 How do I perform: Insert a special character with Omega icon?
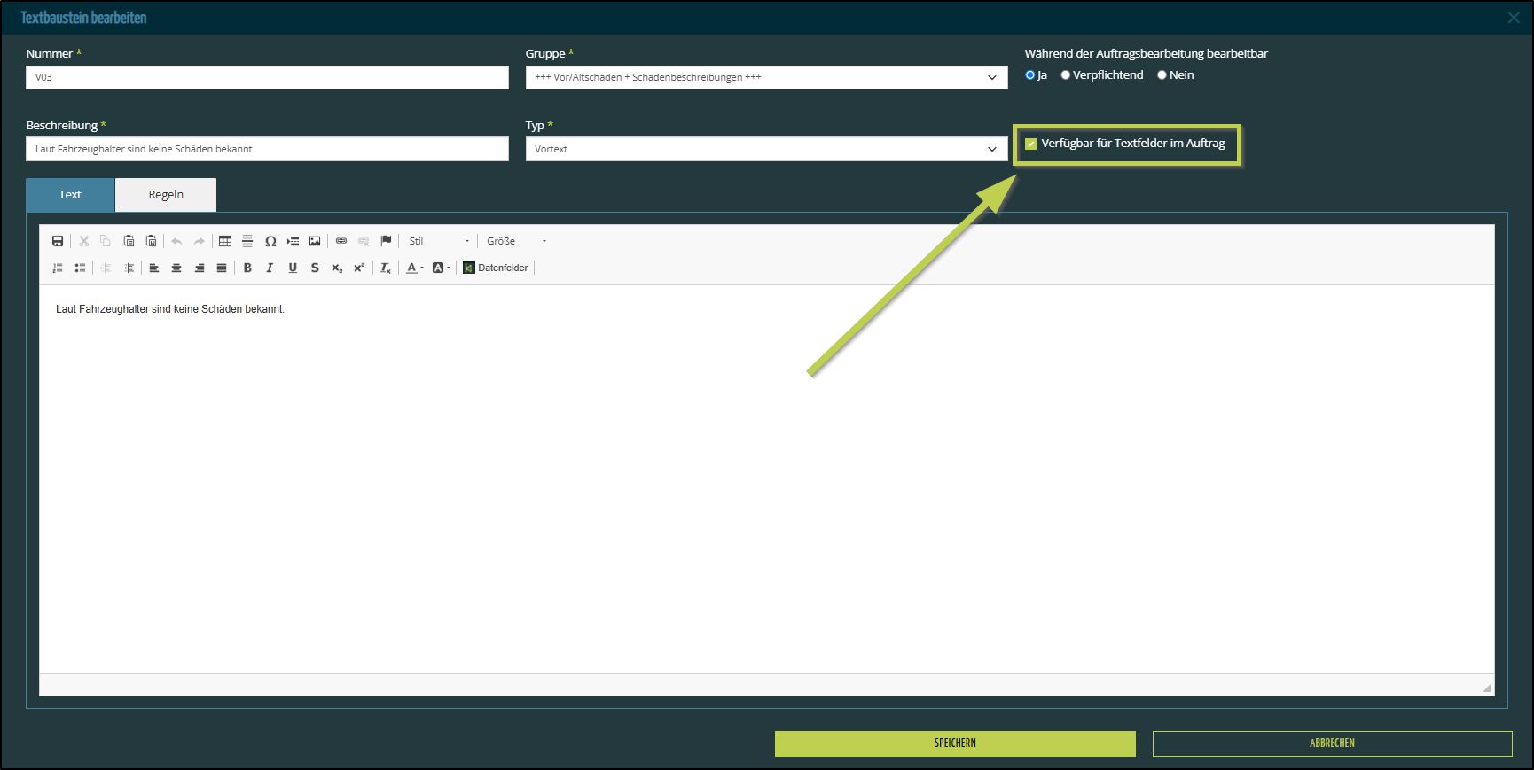coord(270,241)
